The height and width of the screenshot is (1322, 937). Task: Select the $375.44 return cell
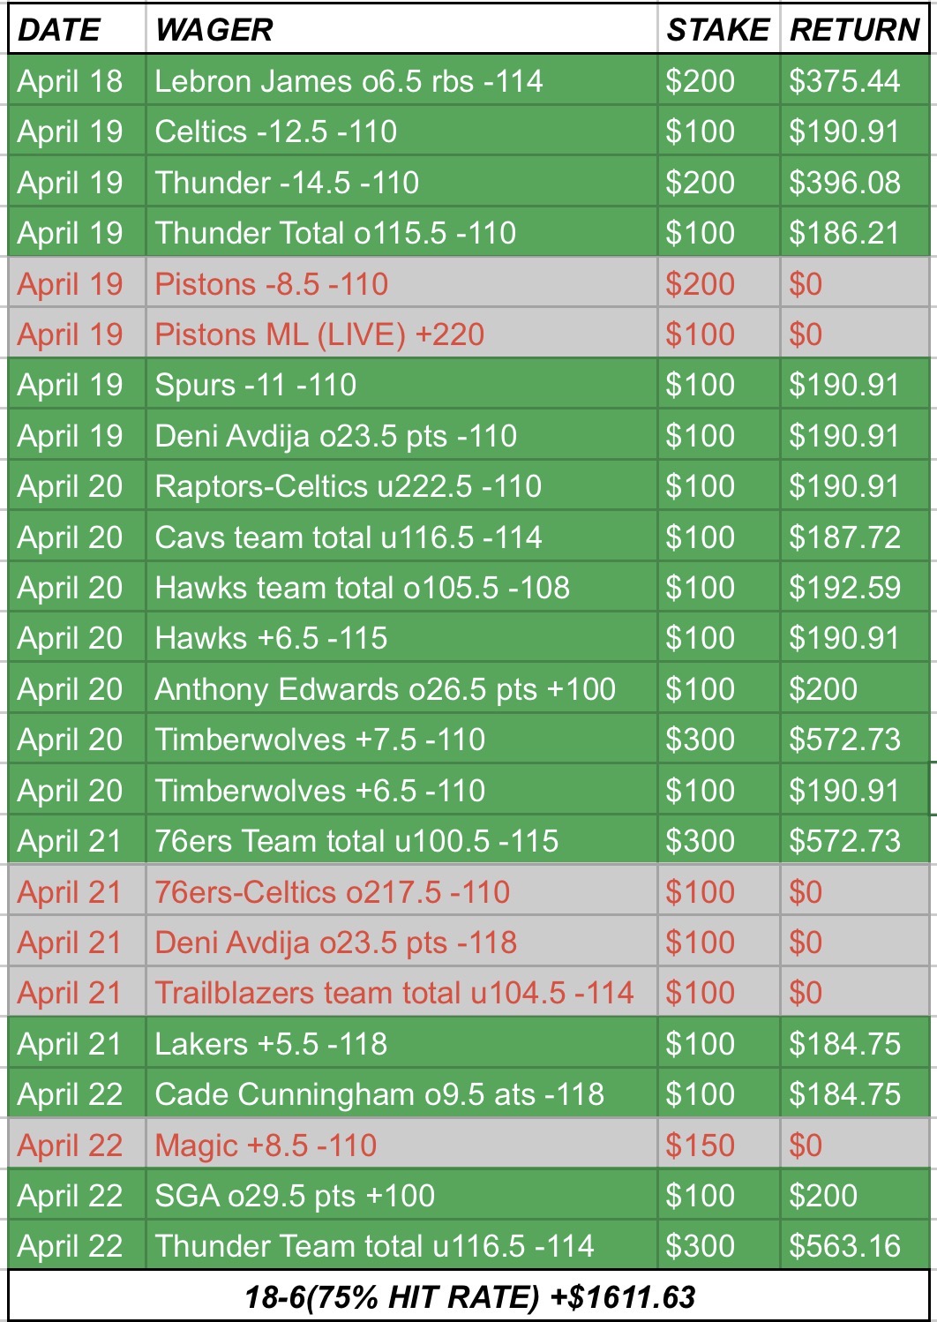pyautogui.click(x=844, y=81)
